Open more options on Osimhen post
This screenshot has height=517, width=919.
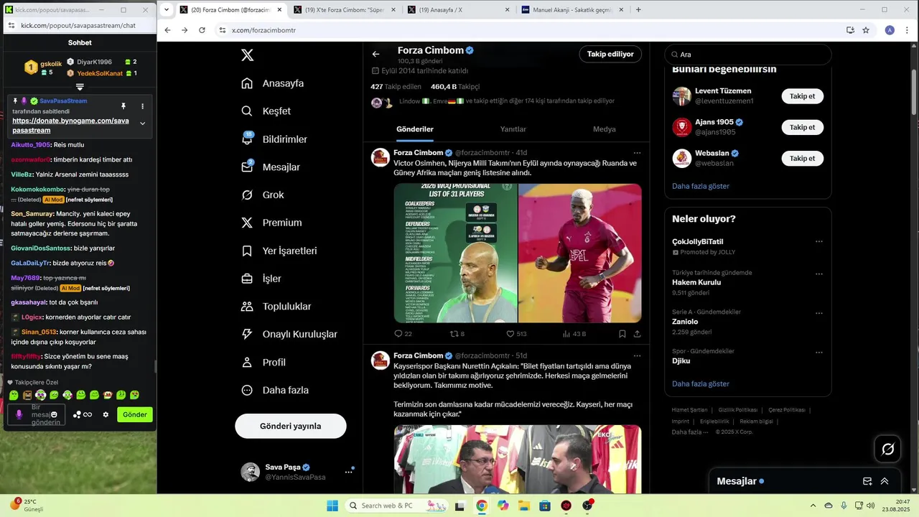tap(637, 153)
